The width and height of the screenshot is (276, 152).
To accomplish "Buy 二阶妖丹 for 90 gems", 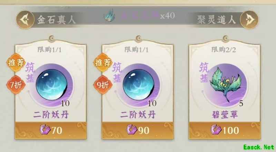I will click(138, 130).
